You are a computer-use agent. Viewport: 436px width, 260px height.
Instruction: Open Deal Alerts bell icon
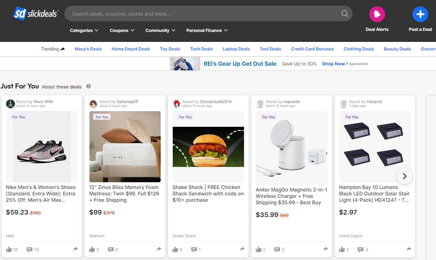(377, 14)
